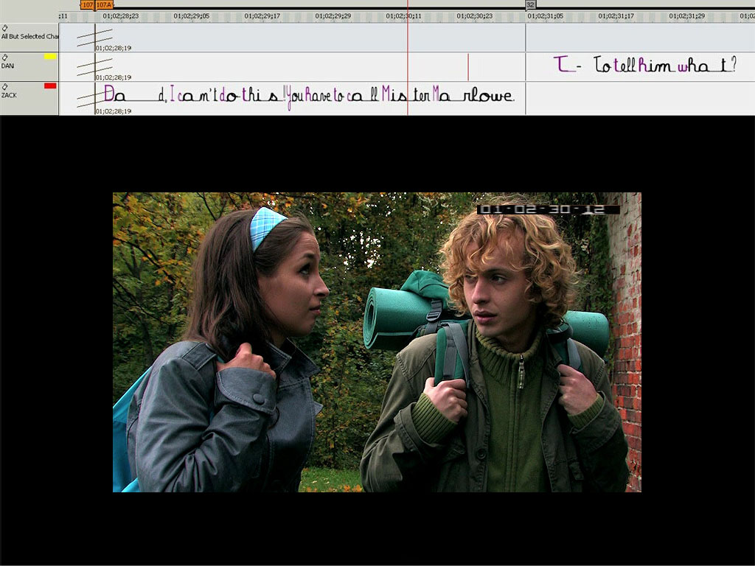Click the pen icon on DANI track
The image size is (755, 566).
coord(4,57)
